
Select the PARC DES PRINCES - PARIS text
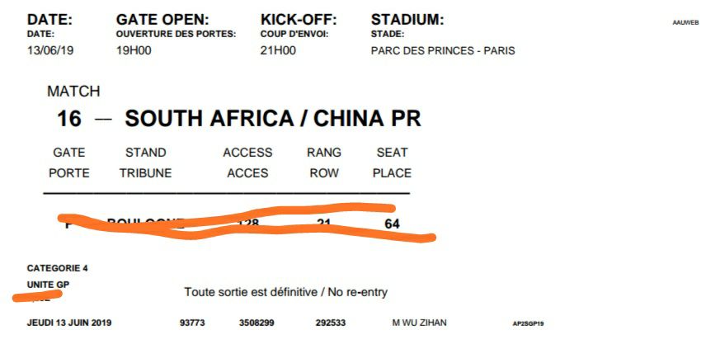click(443, 50)
